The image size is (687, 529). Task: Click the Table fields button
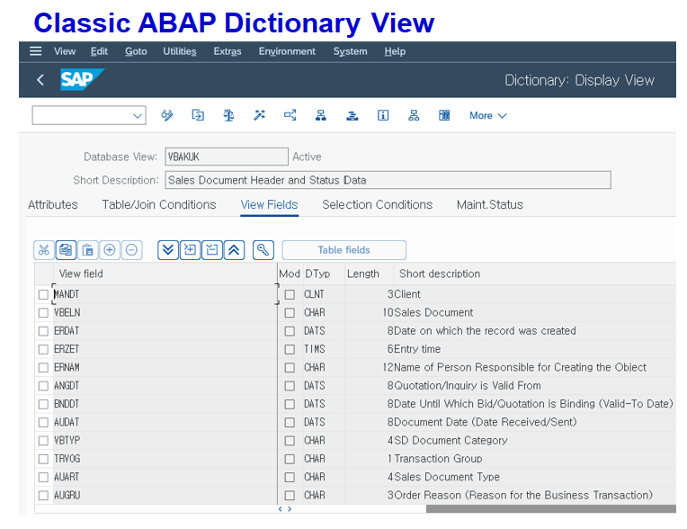click(x=343, y=250)
